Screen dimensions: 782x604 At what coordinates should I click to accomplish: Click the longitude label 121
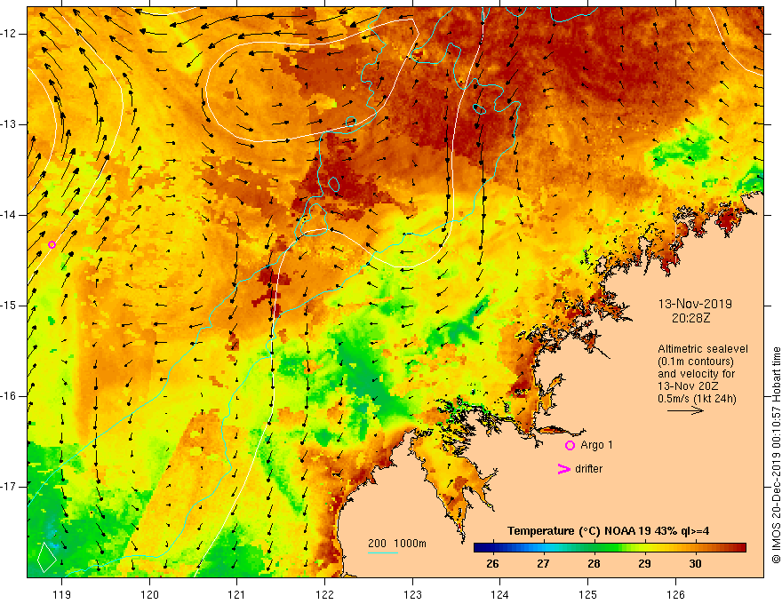pos(237,594)
